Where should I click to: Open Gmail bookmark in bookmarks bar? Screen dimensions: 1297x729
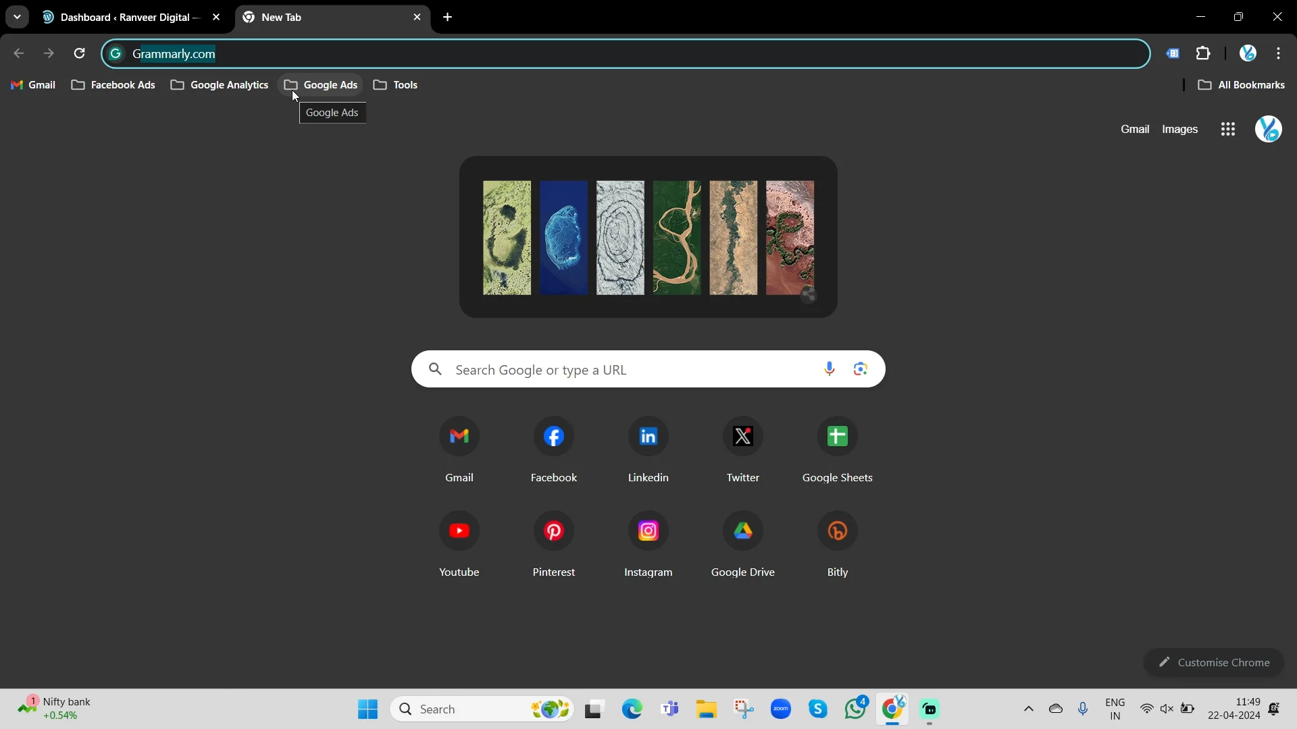tap(33, 85)
